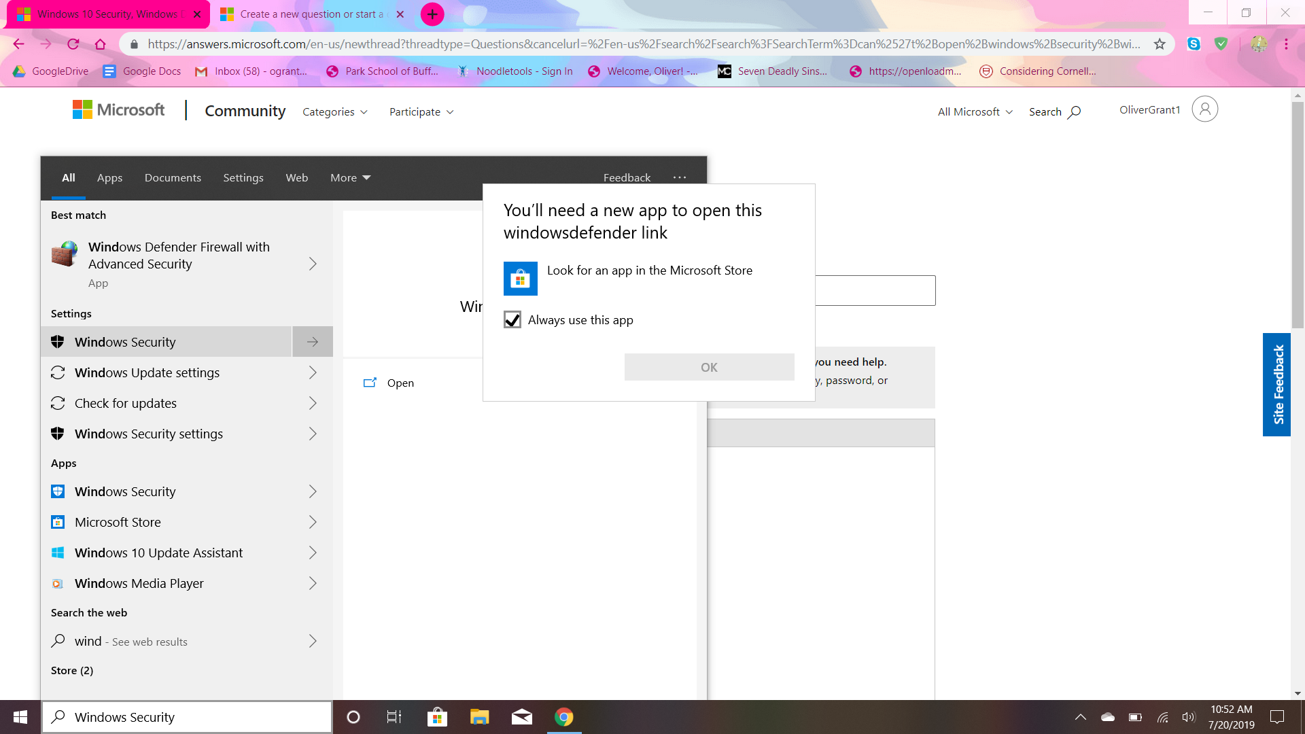The width and height of the screenshot is (1305, 734).
Task: Open Microsoft Store app result
Action: pyautogui.click(x=167, y=522)
